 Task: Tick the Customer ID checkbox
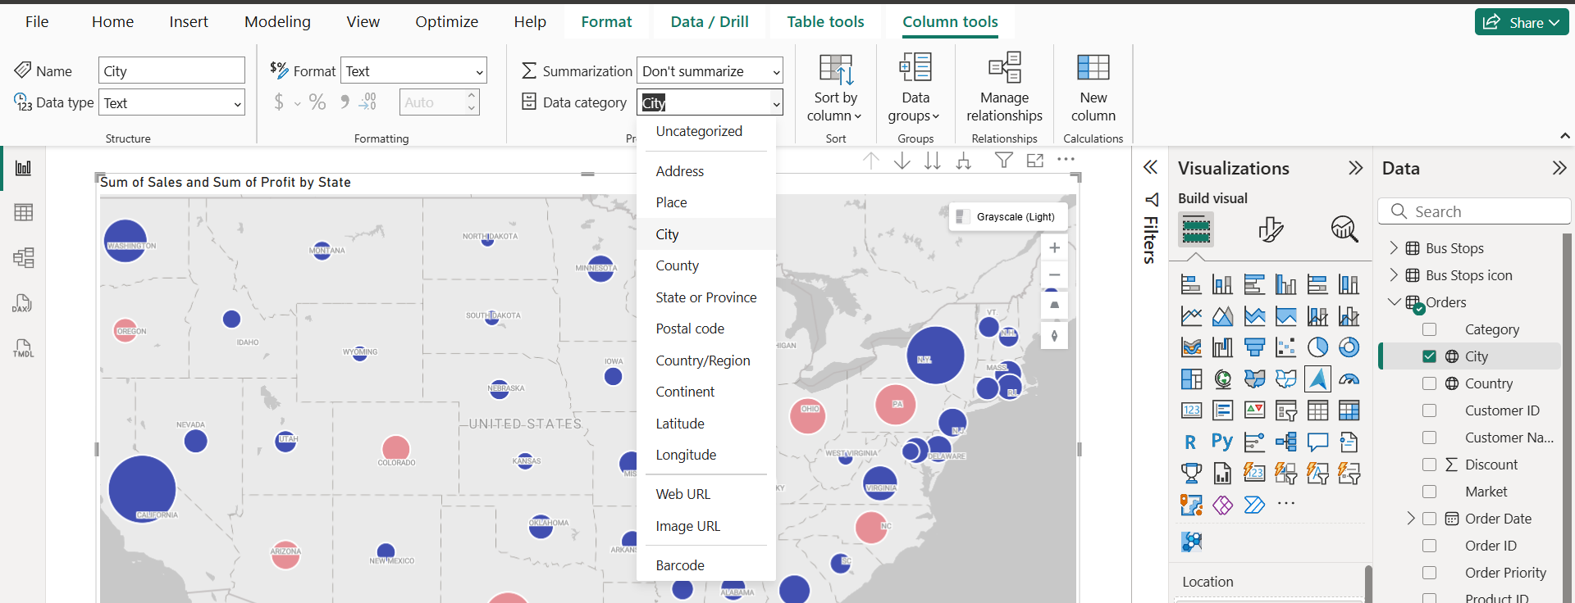click(x=1429, y=410)
